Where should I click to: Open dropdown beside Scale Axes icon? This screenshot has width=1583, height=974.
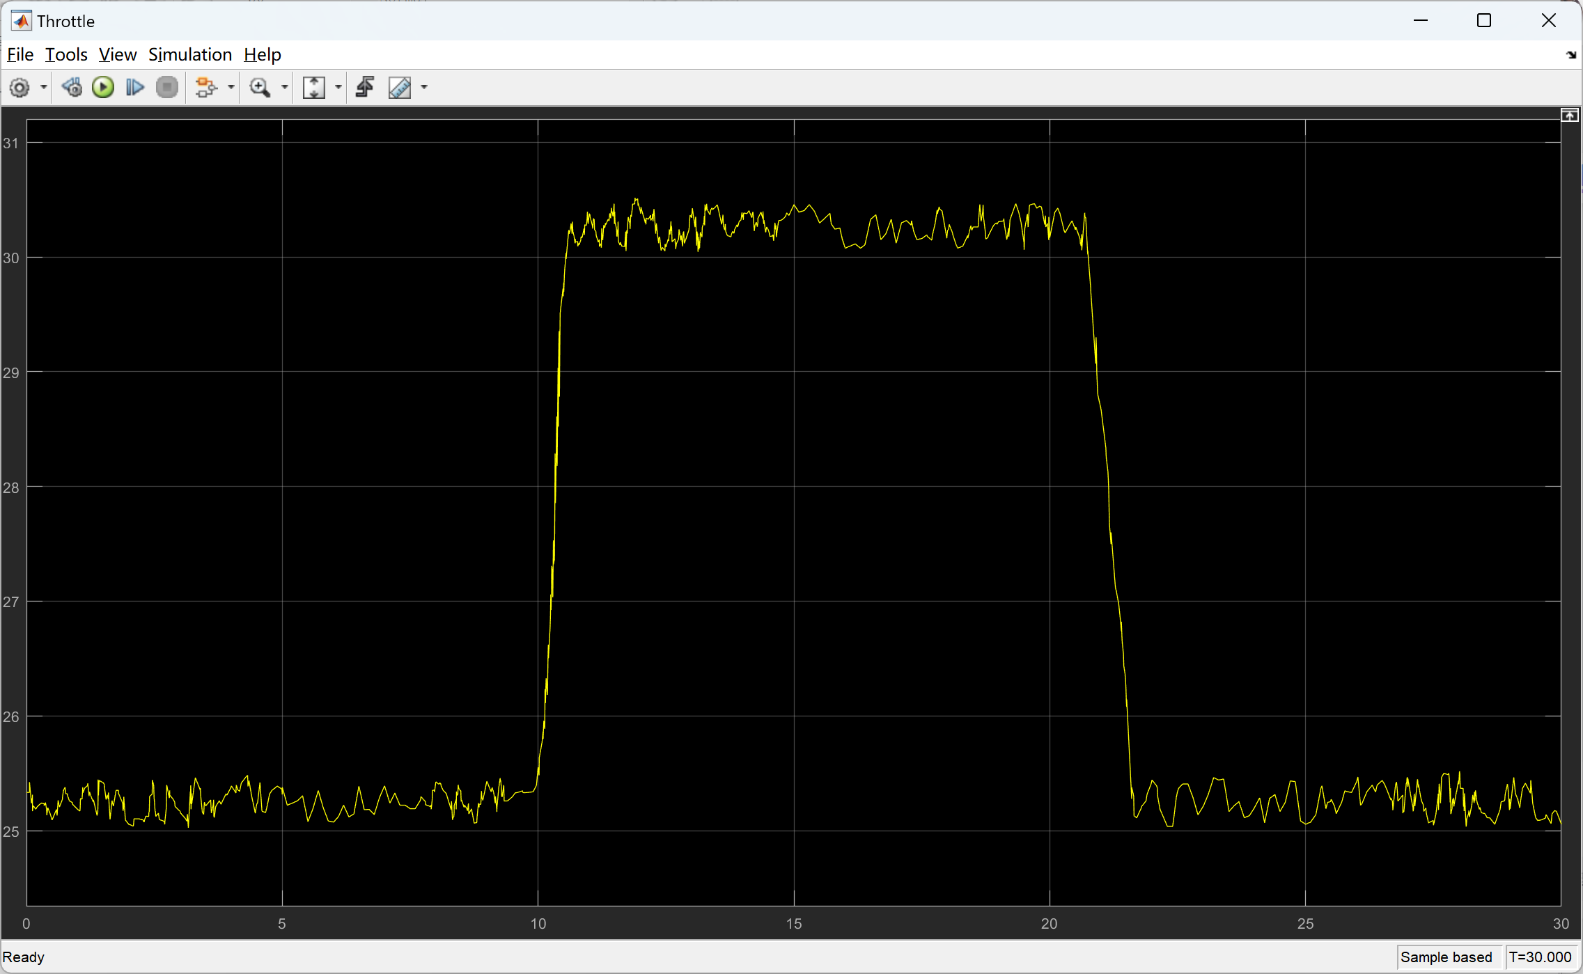click(x=338, y=88)
